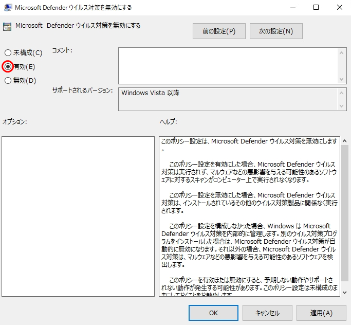Click the policy setting icon beside the heading

pyautogui.click(x=7, y=26)
